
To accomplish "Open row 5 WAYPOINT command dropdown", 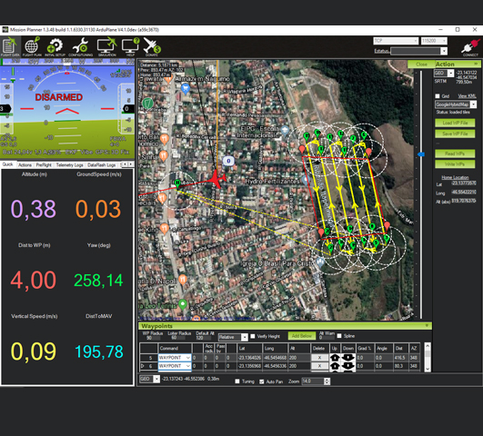I will click(x=188, y=358).
